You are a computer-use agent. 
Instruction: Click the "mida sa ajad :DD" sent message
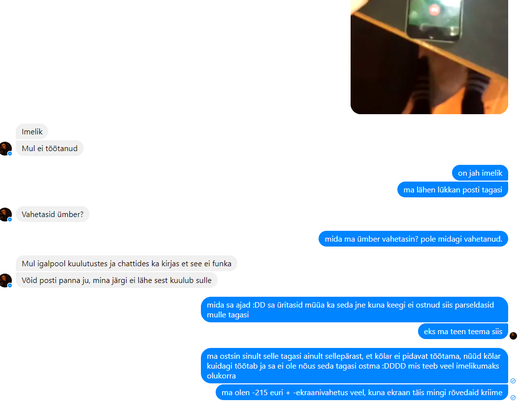pos(354,310)
